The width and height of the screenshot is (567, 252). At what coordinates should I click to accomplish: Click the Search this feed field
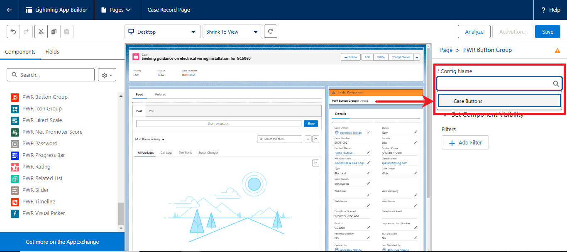point(280,139)
